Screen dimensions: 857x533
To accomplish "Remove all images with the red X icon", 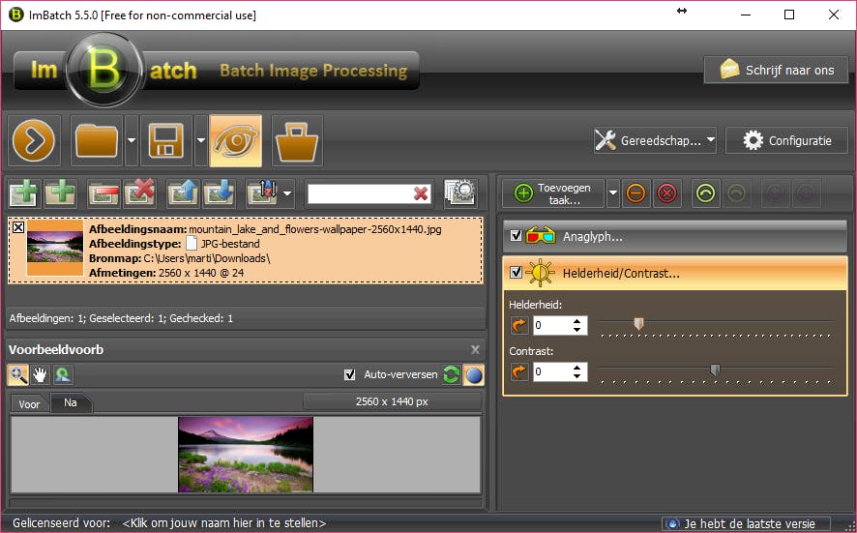I will (139, 192).
